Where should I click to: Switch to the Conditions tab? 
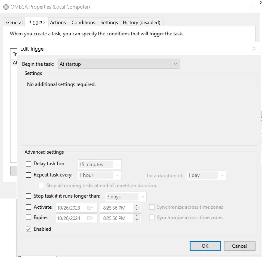click(x=83, y=22)
